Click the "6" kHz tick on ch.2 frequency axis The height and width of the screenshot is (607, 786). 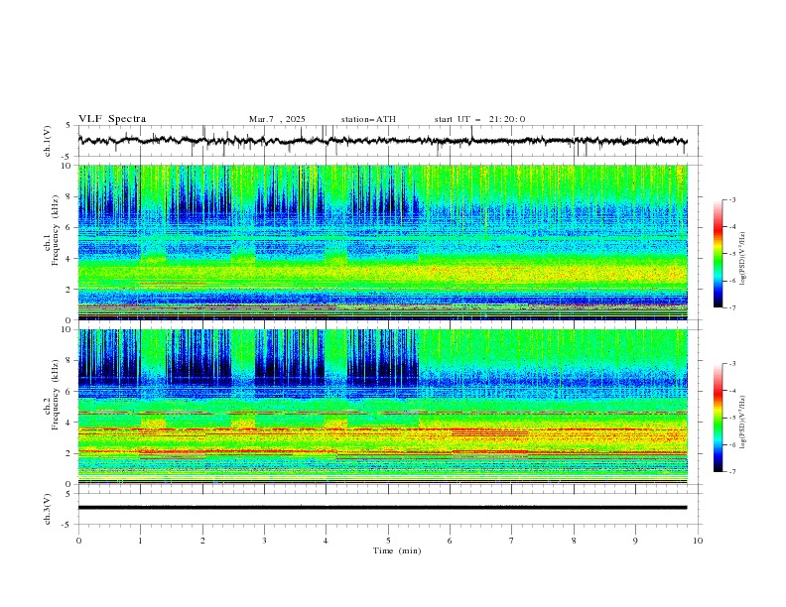(68, 391)
